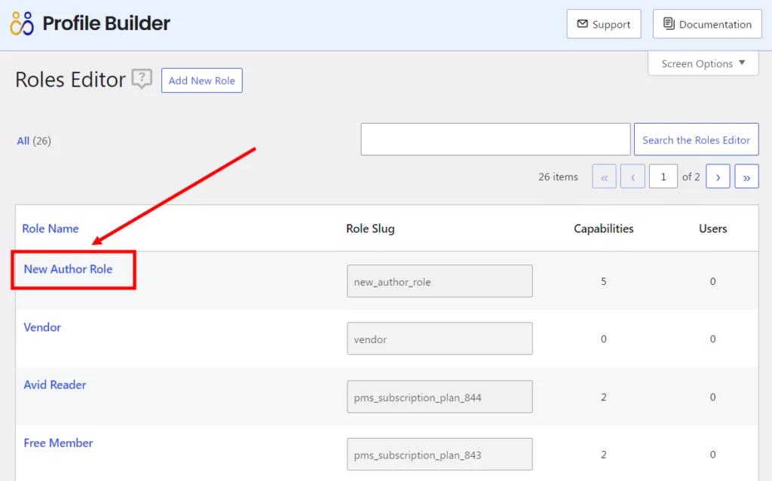Go to next page of roles

tap(718, 176)
